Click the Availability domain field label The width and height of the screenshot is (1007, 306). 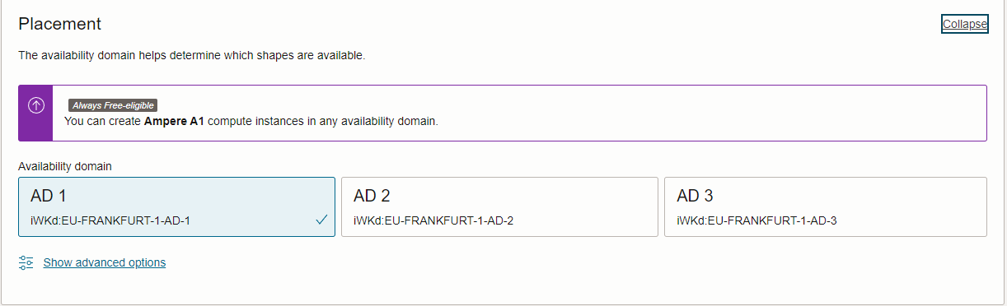(x=65, y=166)
